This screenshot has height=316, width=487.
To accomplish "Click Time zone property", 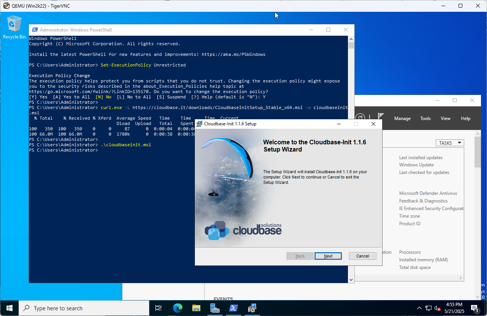I will [x=410, y=216].
